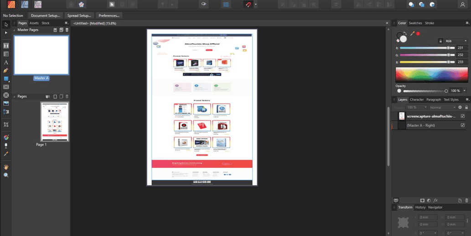Switch to the Assets tab
Screen dimensions: 471x236
(34, 23)
